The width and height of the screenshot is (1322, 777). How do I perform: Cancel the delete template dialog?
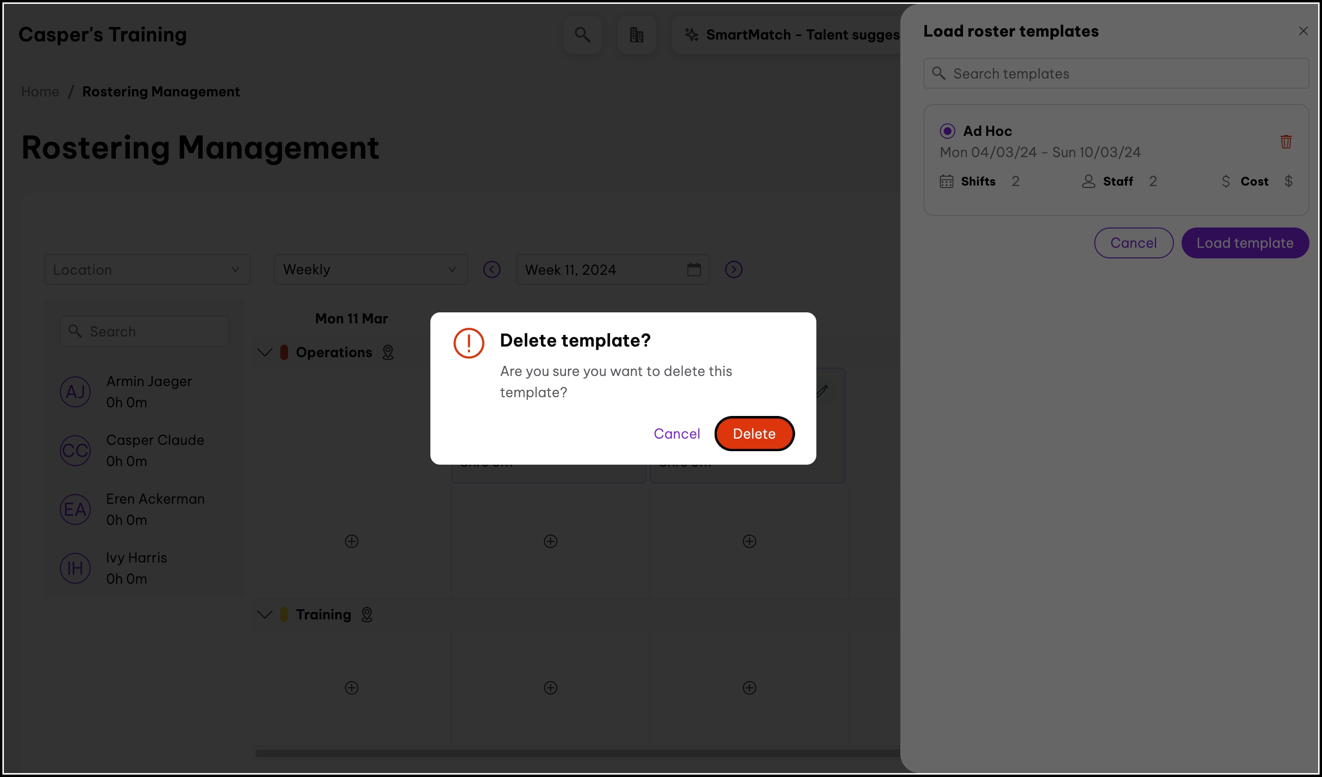point(676,433)
